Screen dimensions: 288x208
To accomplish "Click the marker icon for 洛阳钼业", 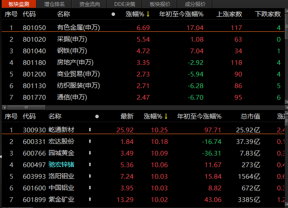I will (90, 176).
